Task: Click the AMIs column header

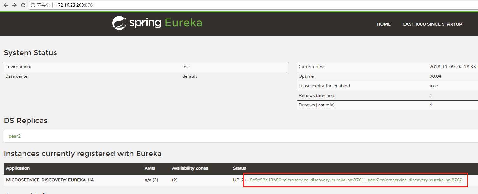Action: click(150, 168)
